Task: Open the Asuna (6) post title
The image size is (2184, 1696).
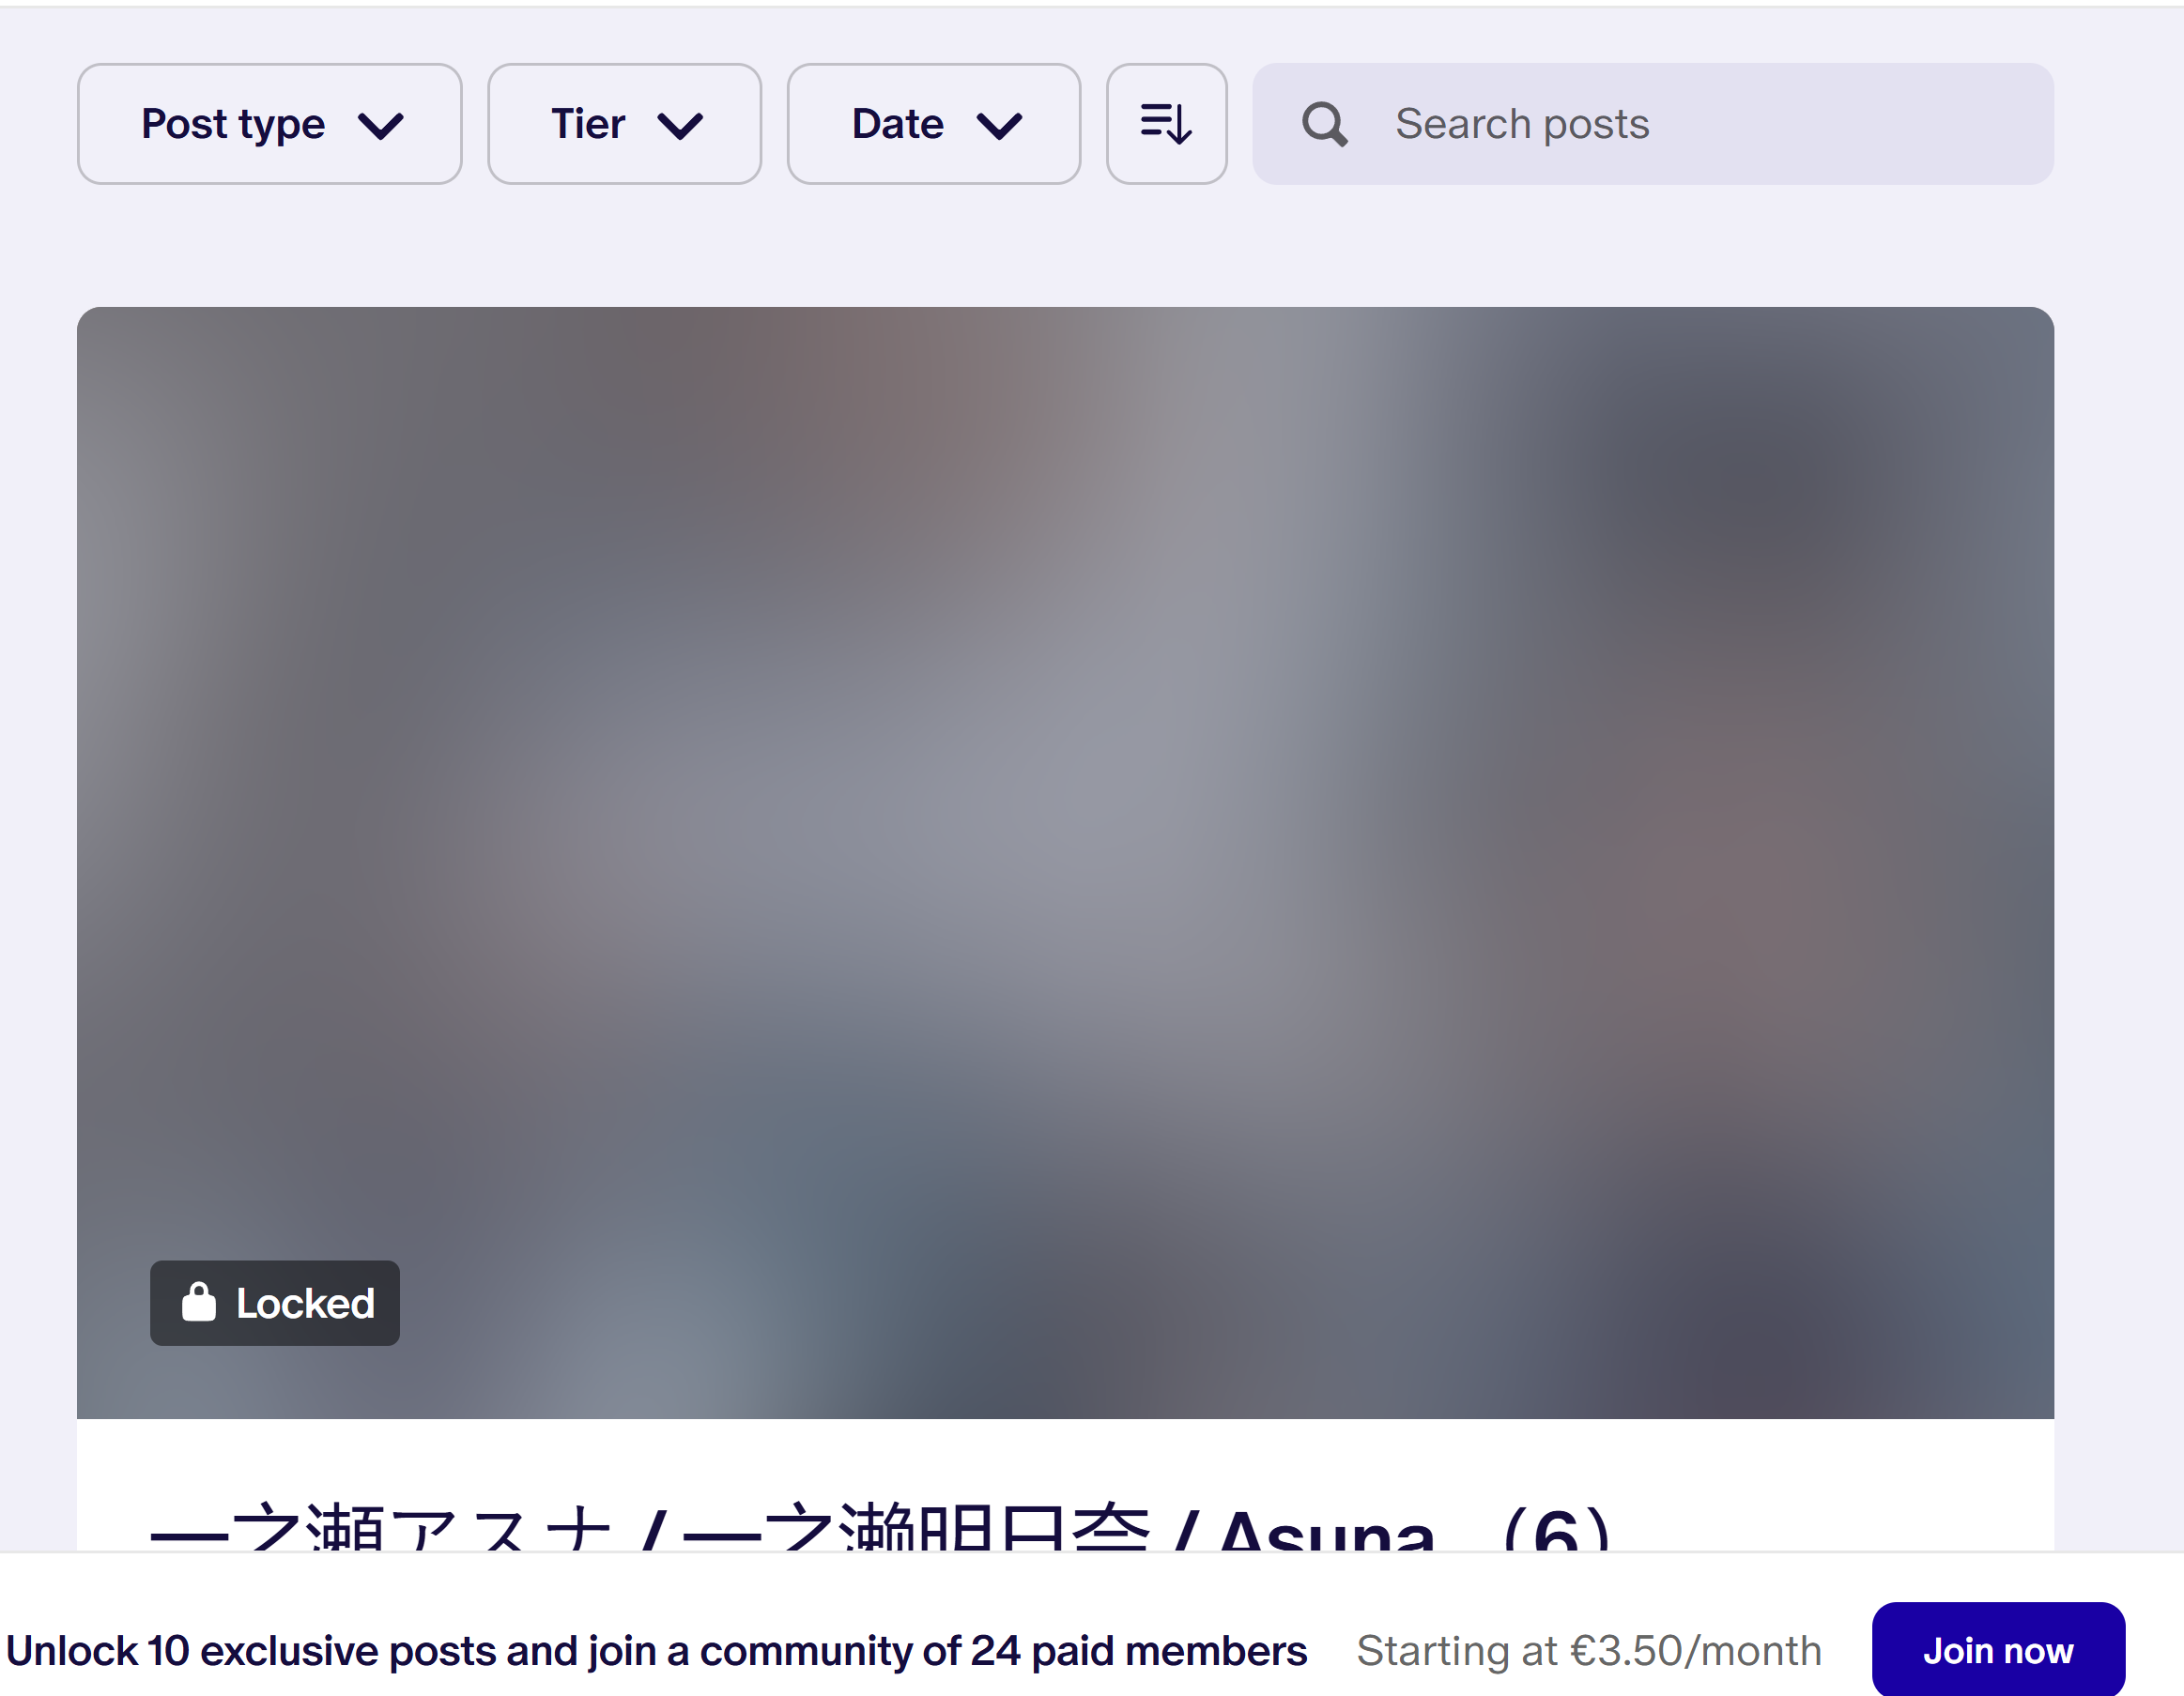Action: click(880, 1529)
